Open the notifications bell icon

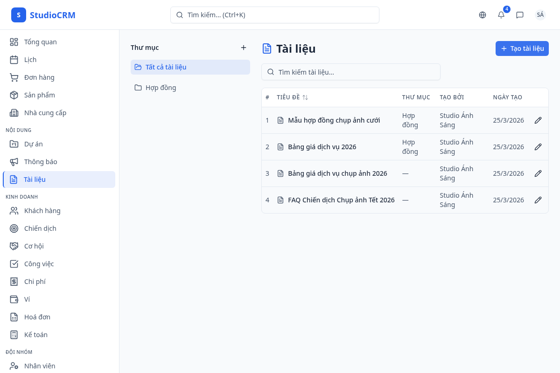click(x=501, y=15)
